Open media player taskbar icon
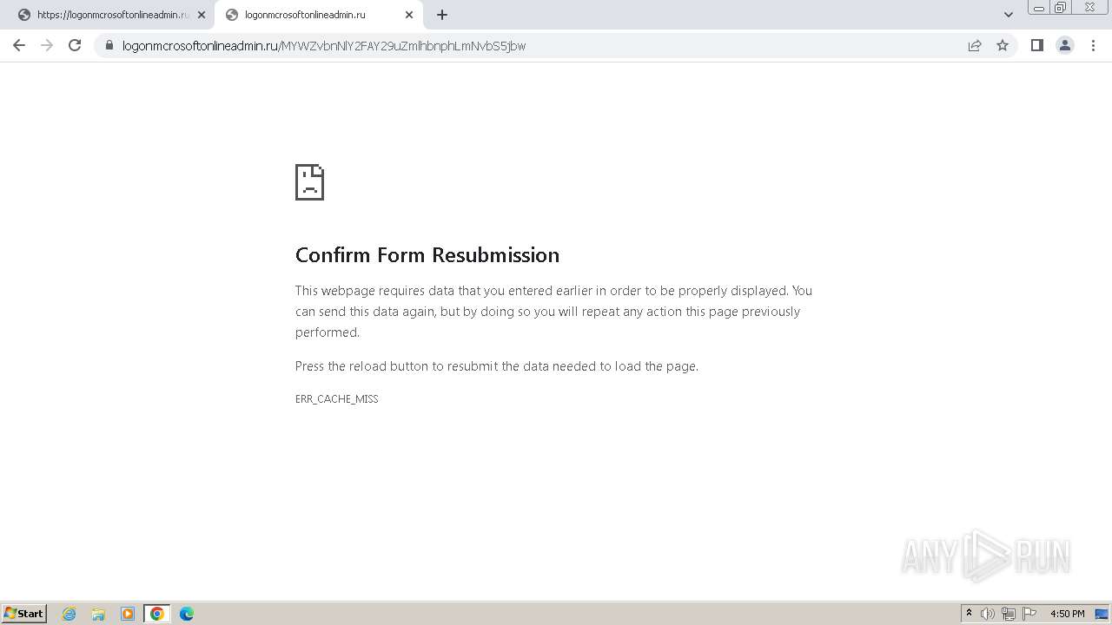This screenshot has height=625, width=1112. (128, 614)
